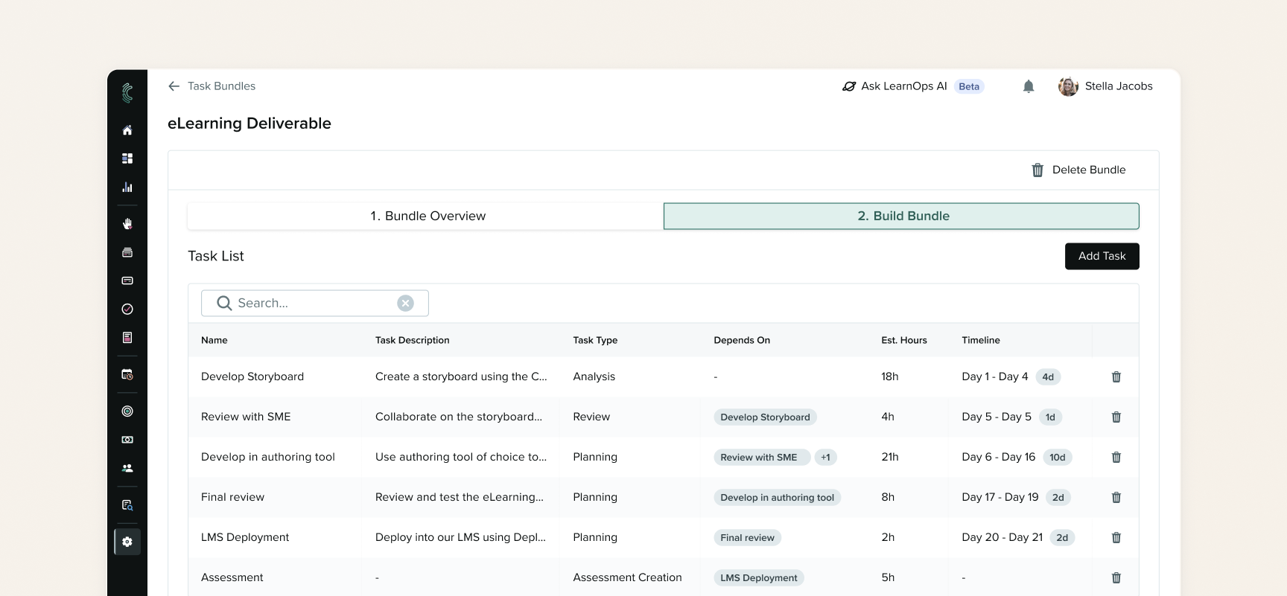
Task: Delete the Review with SME task row
Action: click(x=1116, y=417)
